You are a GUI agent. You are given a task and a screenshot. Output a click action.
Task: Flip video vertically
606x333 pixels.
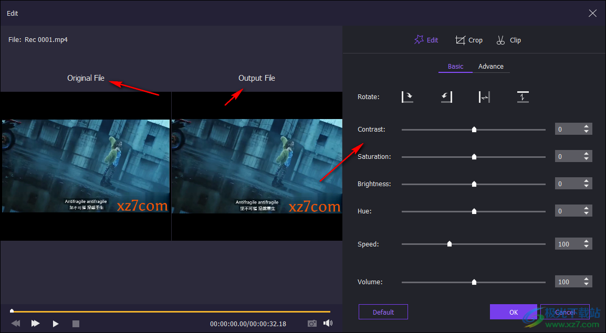coord(523,97)
